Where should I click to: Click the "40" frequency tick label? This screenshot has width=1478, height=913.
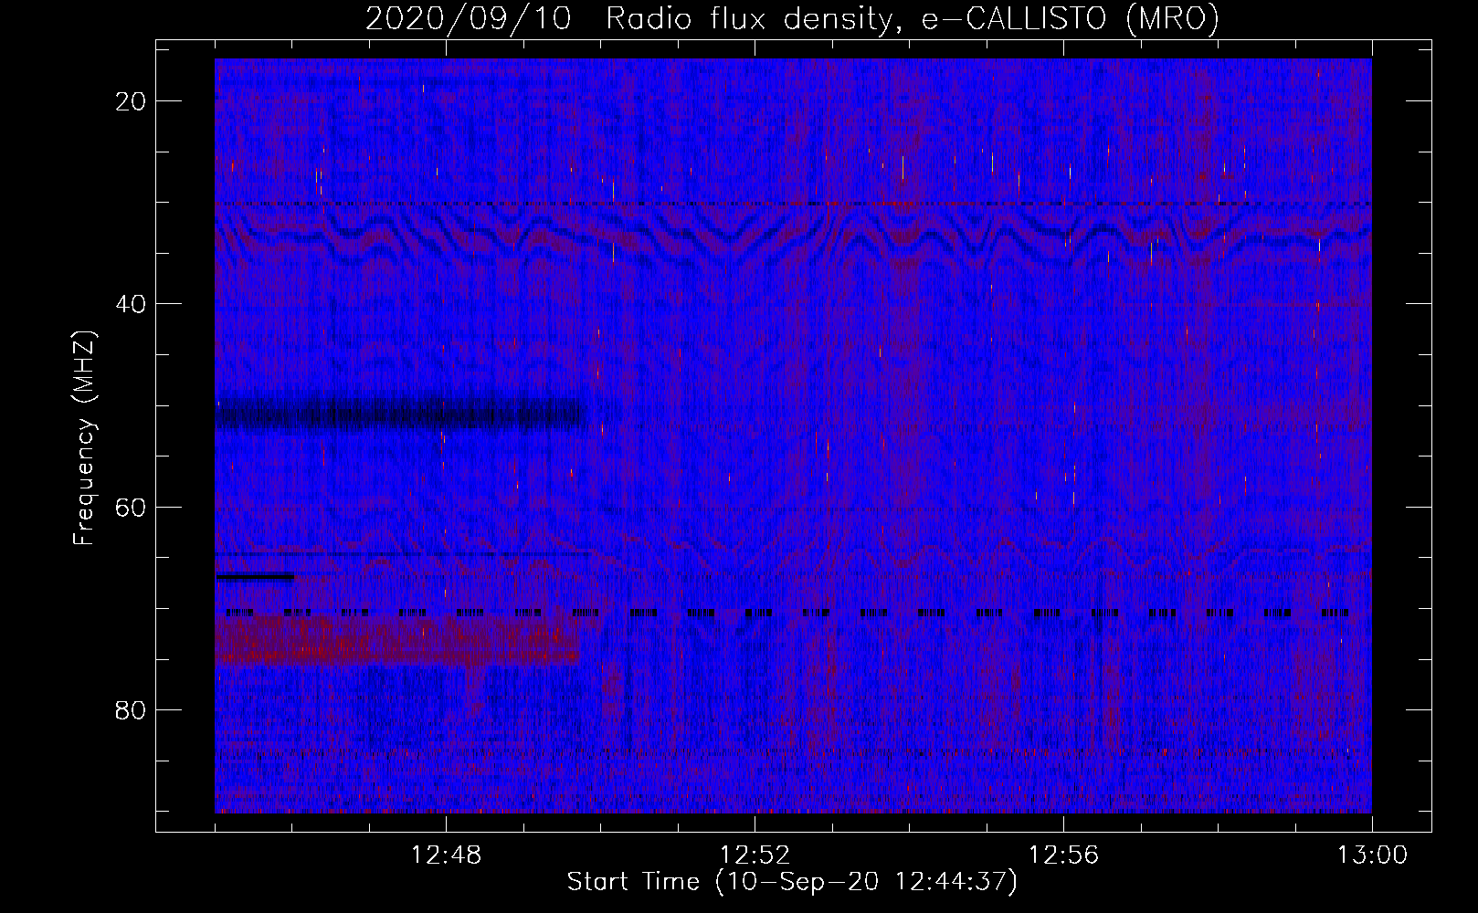coord(132,304)
